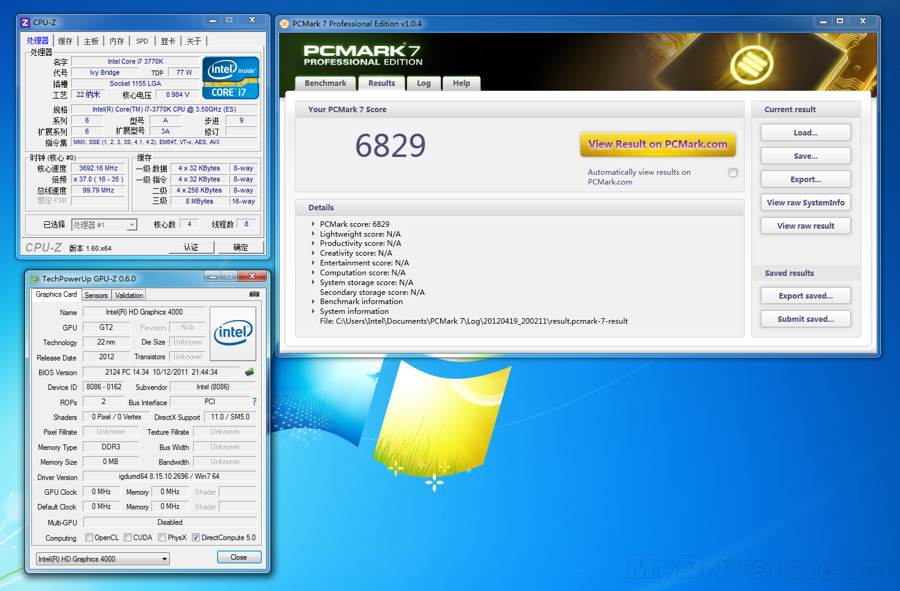
Task: Open the Sensors tab in GPU-Z
Action: coord(96,295)
